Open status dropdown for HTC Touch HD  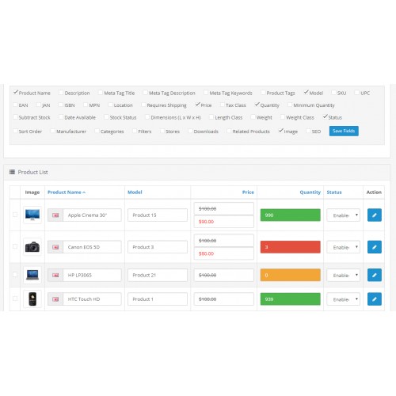click(343, 299)
